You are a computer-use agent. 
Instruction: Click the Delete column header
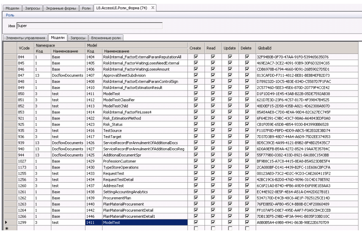(247, 48)
